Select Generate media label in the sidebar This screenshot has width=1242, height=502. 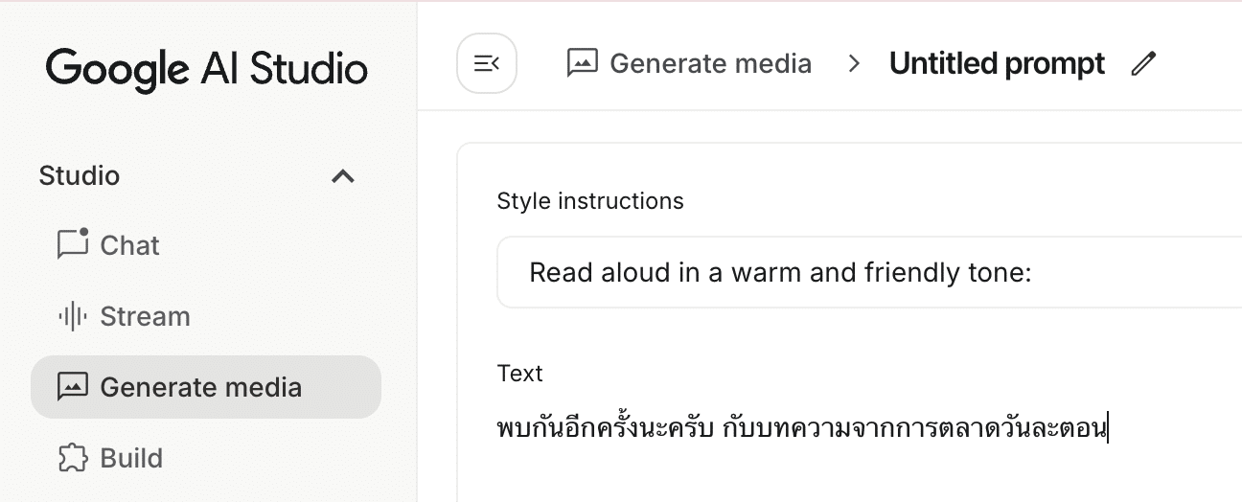pos(200,387)
